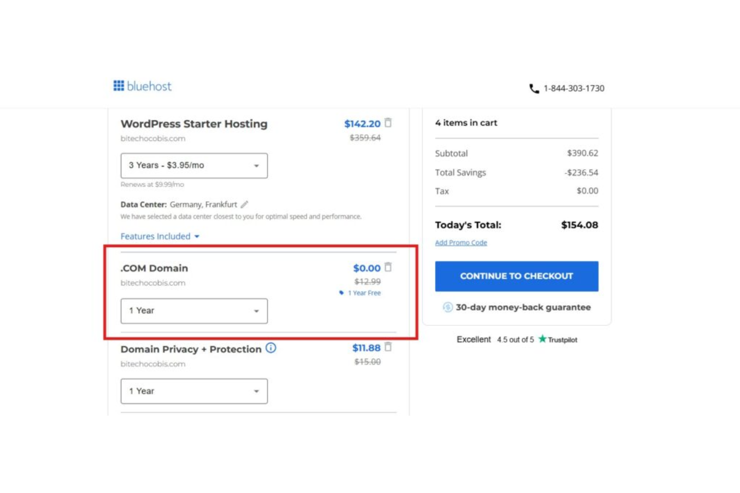Open the Domain Privacy 1 Year dropdown
The height and width of the screenshot is (493, 740).
point(194,391)
